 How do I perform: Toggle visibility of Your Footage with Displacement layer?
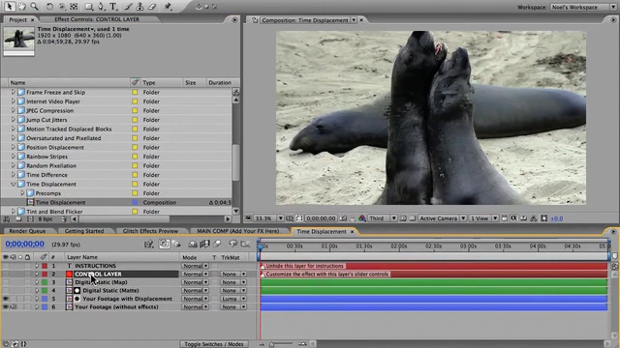click(x=5, y=299)
